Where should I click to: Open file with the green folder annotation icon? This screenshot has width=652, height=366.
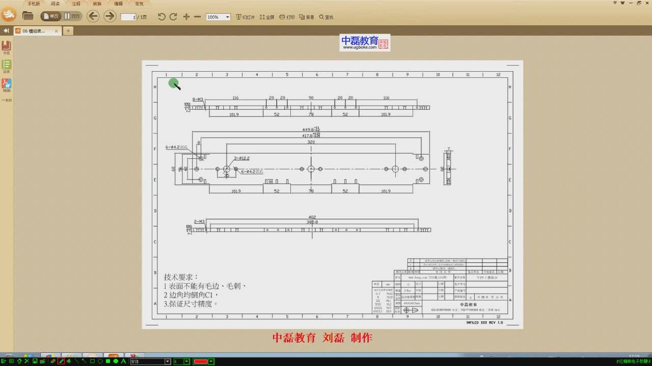[x=42, y=361]
